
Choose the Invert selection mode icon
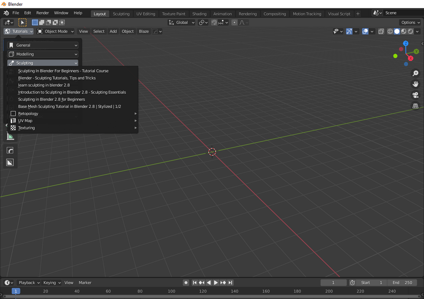click(x=55, y=22)
